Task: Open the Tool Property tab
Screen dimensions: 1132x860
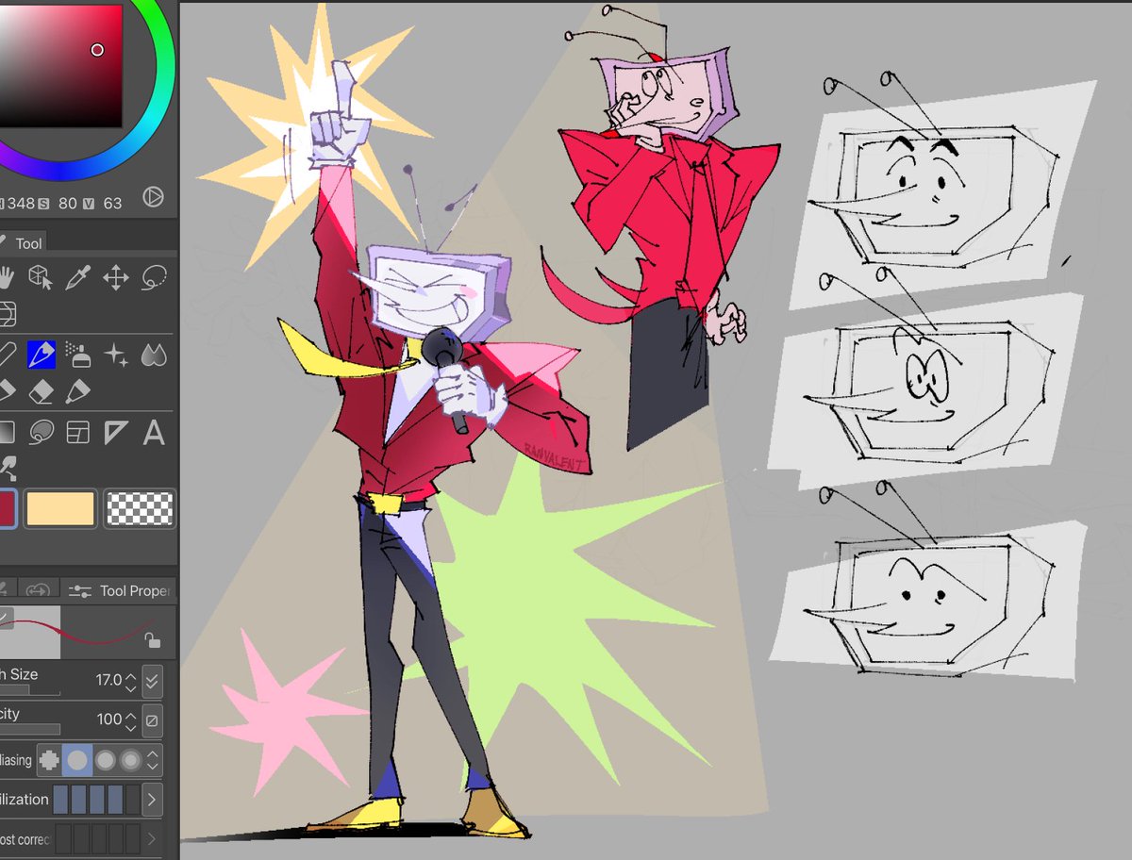Action: (120, 590)
